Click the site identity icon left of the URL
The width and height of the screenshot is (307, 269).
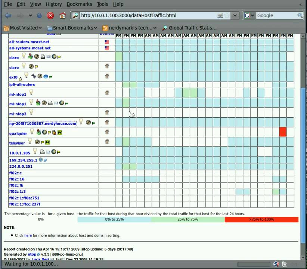tap(75, 15)
